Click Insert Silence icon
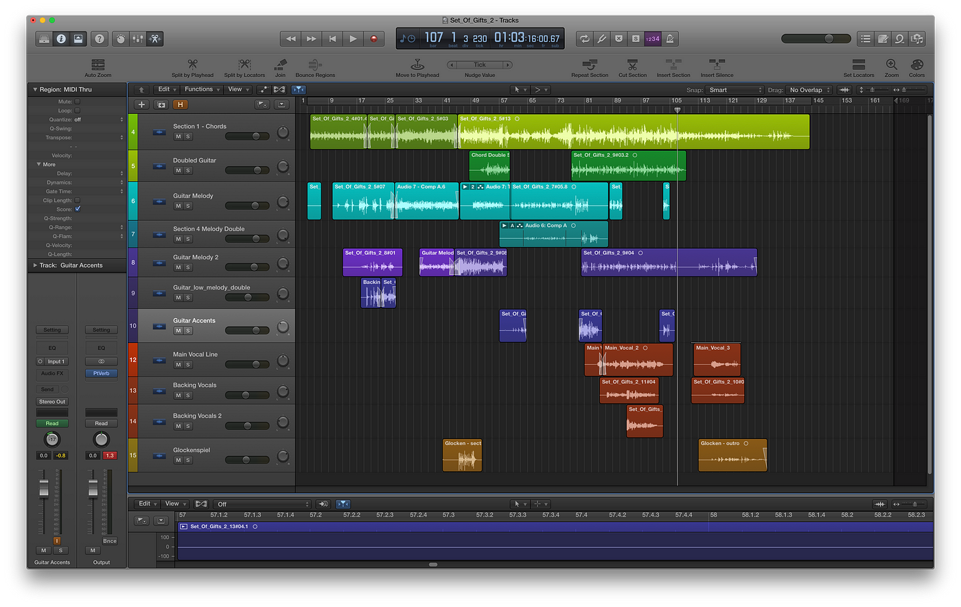 click(x=717, y=64)
